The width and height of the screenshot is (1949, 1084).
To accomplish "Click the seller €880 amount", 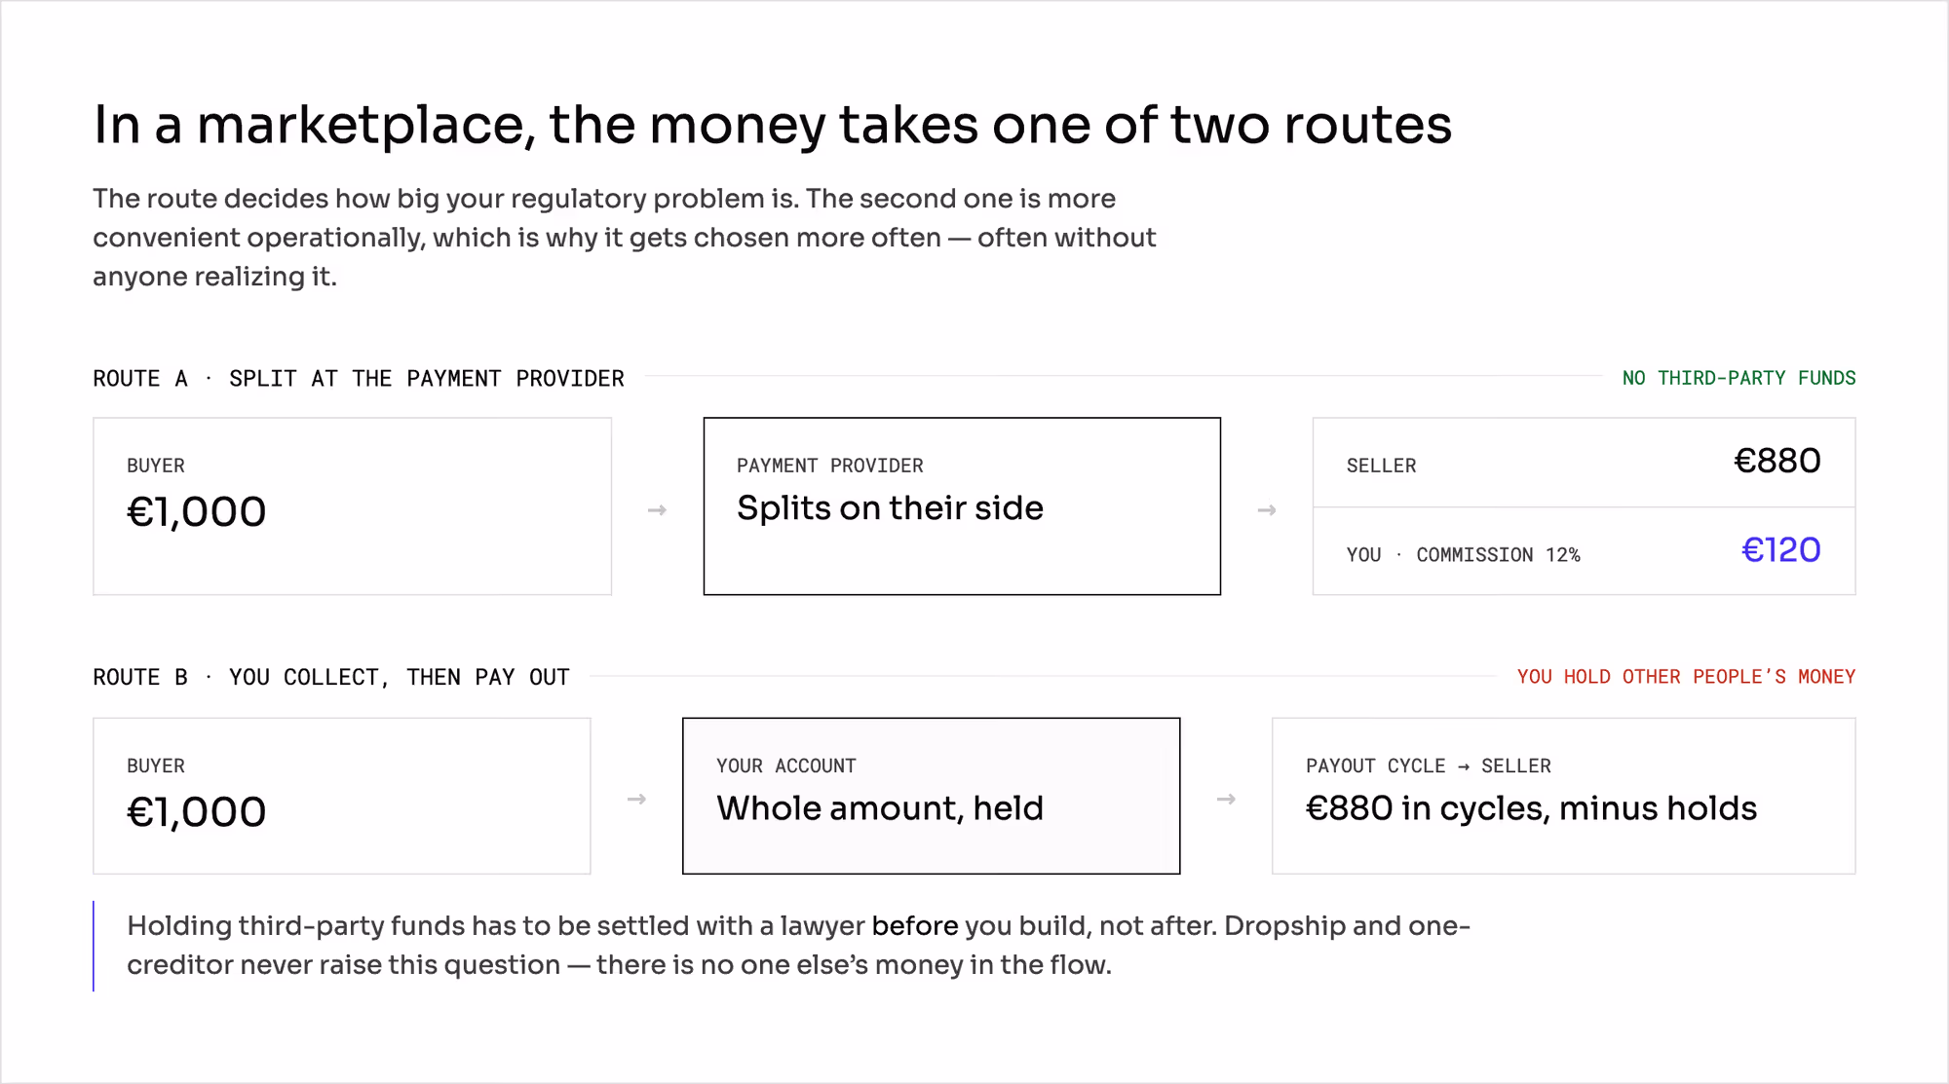I will [x=1777, y=461].
